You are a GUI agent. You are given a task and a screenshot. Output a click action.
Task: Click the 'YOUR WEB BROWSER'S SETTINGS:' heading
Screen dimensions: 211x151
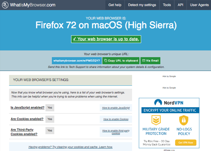click(x=41, y=80)
